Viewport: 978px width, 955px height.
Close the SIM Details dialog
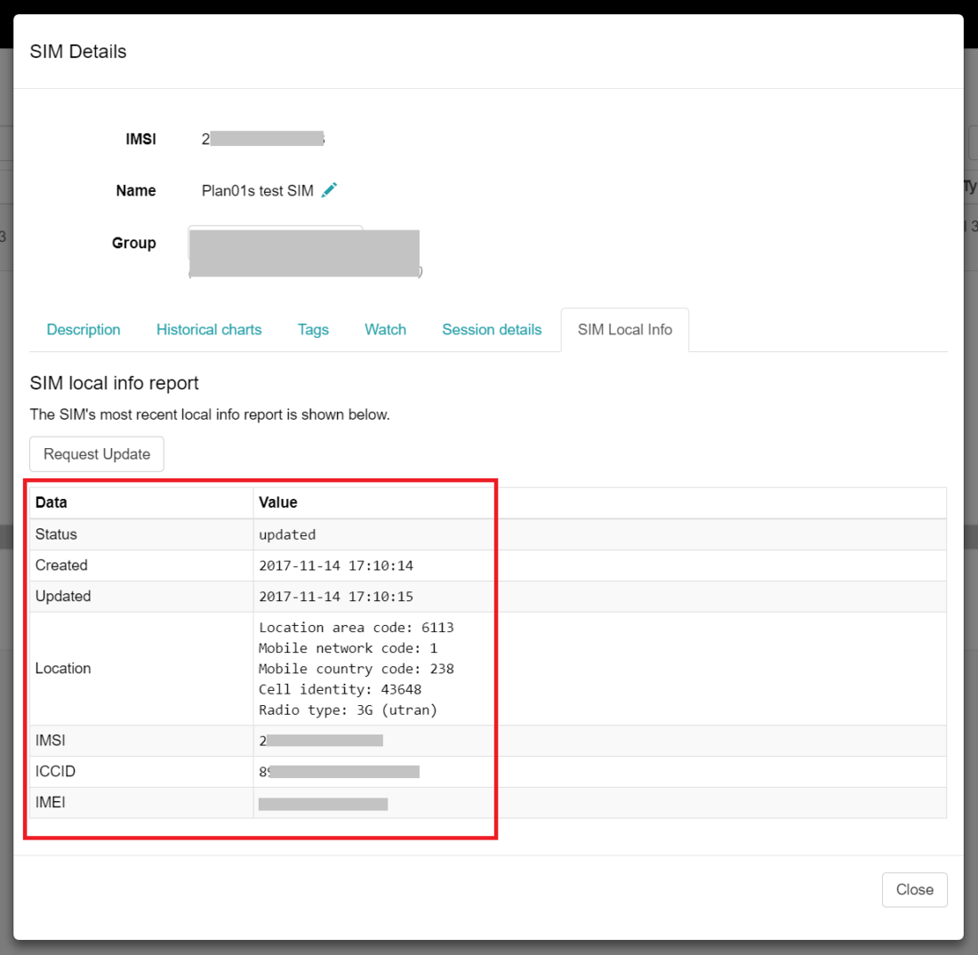click(x=914, y=889)
